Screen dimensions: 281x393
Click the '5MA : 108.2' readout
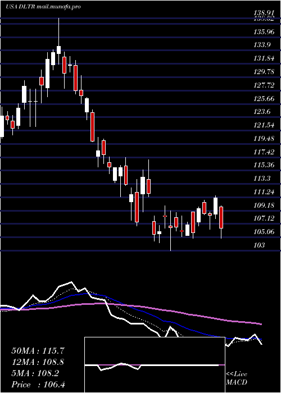point(36,373)
